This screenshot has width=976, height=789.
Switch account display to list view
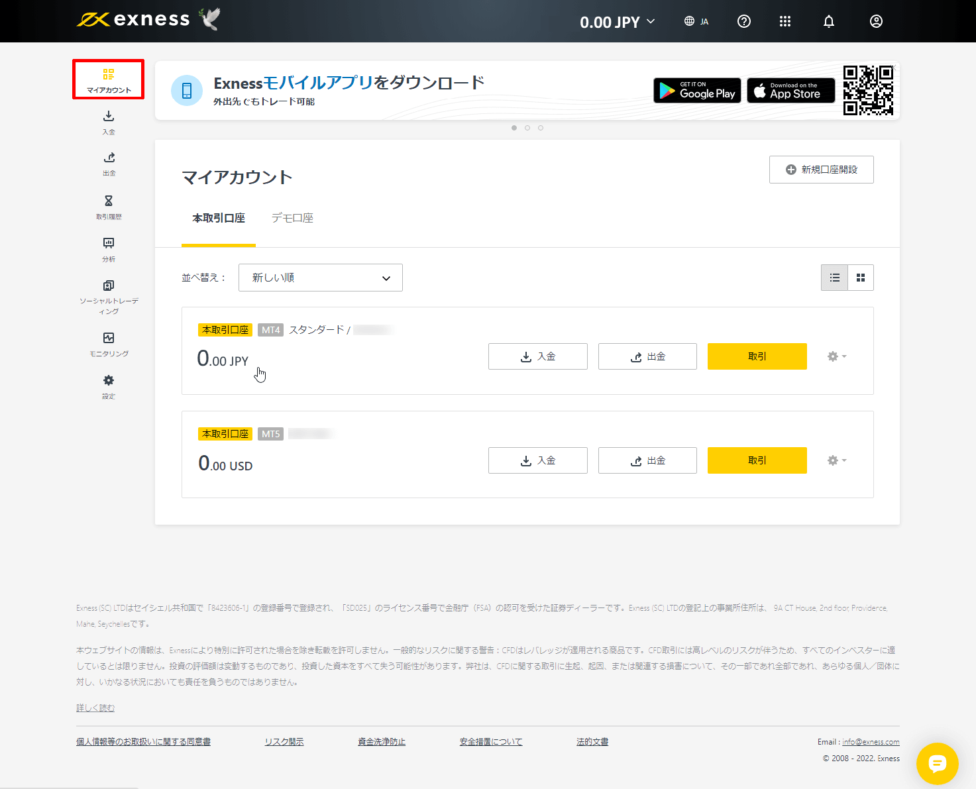834,277
